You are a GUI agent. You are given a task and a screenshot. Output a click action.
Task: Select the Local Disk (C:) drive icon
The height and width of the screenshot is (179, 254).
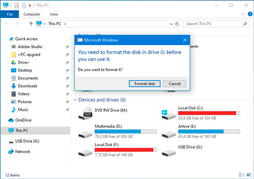(x=169, y=115)
